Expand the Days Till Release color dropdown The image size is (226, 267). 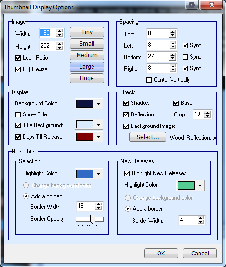pyautogui.click(x=98, y=137)
